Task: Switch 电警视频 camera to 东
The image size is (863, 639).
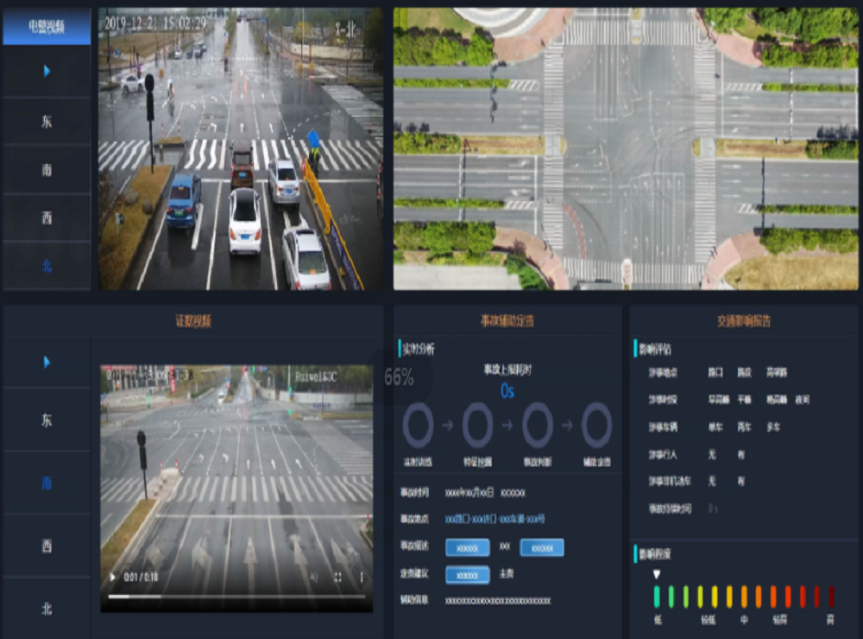Action: [x=47, y=121]
